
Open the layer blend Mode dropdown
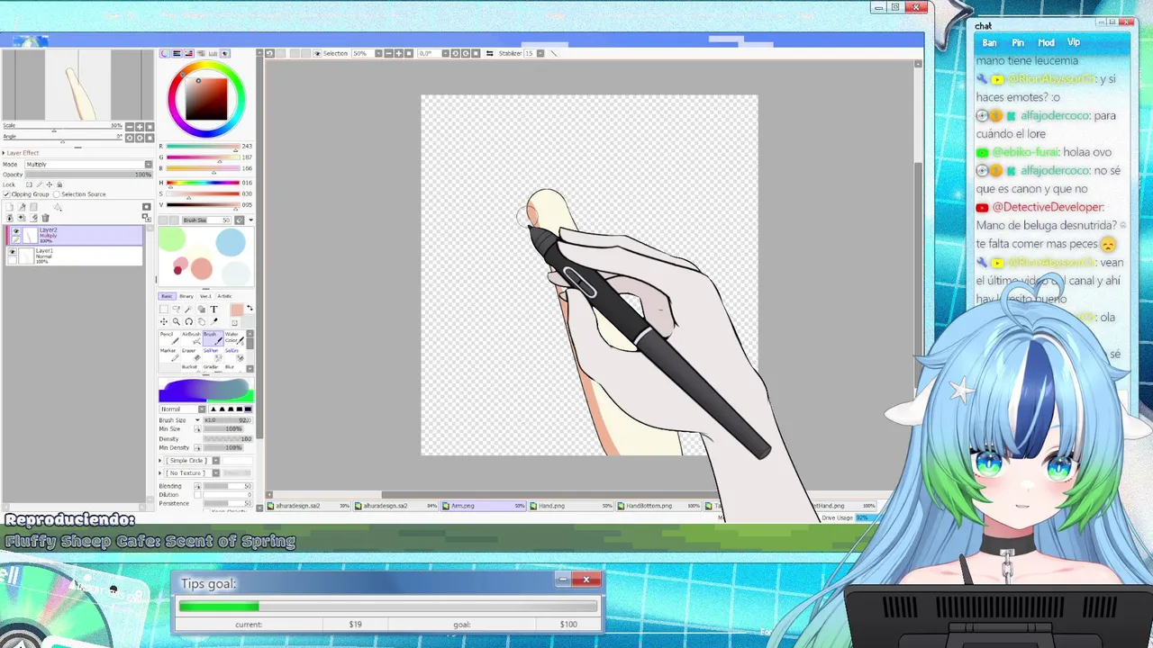tap(149, 165)
